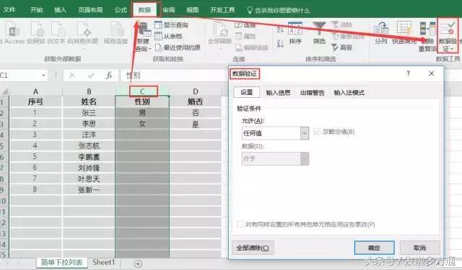Switch to the 出错警告 dialog tab
This screenshot has height=270, width=462.
click(312, 93)
